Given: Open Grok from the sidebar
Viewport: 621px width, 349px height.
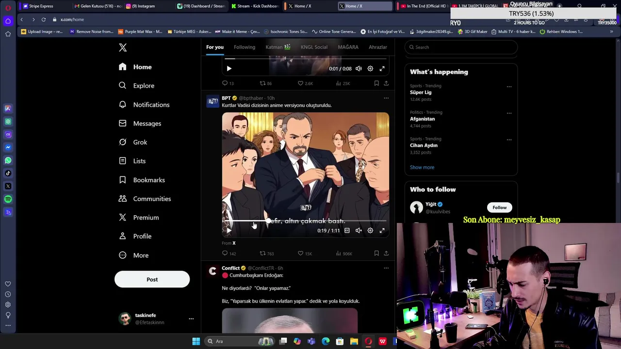Looking at the screenshot, I should pyautogui.click(x=133, y=142).
